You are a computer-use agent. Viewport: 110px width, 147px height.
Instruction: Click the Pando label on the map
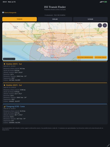(x=73, y=40)
